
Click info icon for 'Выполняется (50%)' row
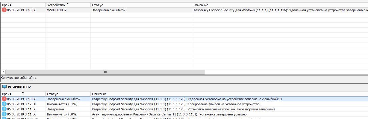(4, 114)
